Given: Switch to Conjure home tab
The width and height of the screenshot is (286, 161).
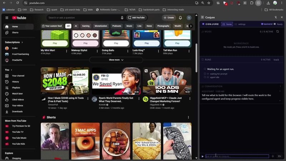Looking at the screenshot, I should point(227,24).
